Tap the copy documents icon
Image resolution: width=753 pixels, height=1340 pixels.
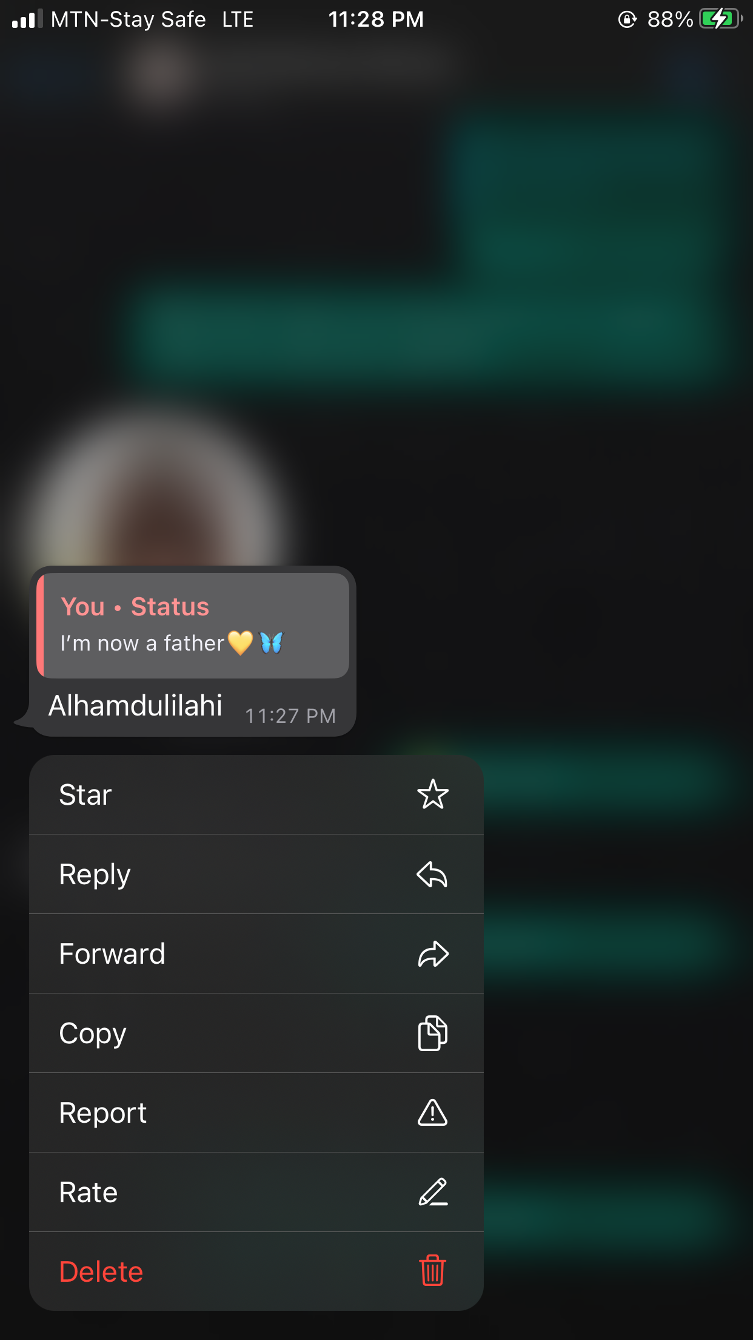[x=433, y=1033]
